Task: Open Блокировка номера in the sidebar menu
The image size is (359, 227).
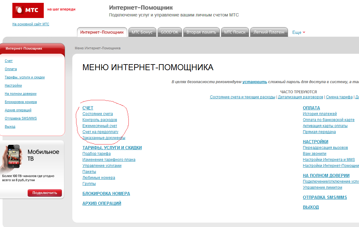Action: (21, 102)
